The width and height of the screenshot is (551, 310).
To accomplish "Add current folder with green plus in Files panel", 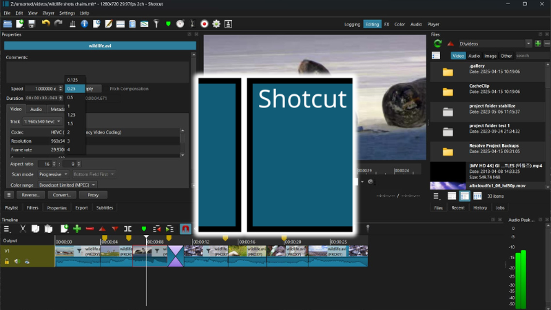I will point(538,43).
